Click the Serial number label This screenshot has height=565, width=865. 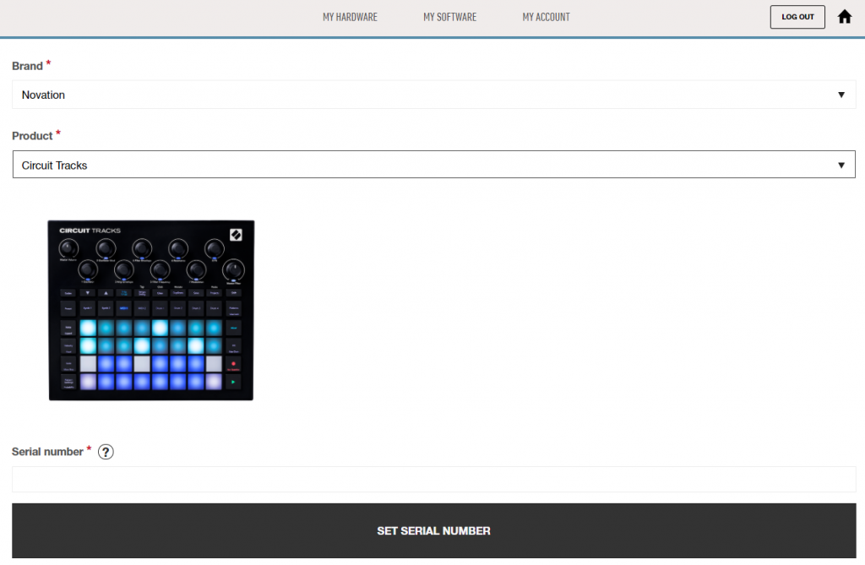(46, 451)
